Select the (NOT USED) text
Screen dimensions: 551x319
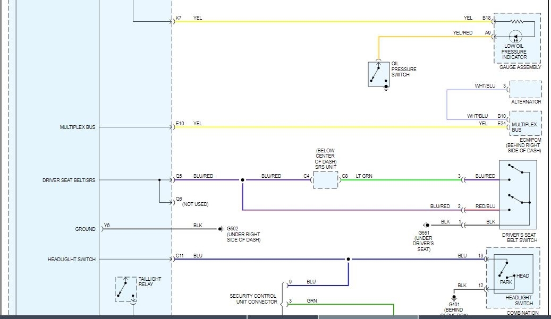[x=196, y=204]
